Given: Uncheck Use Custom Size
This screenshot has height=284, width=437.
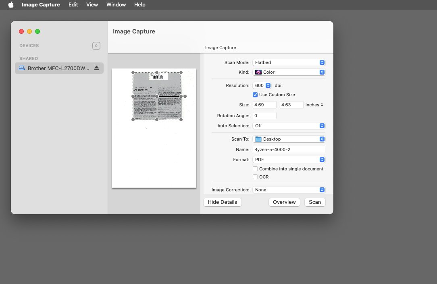Looking at the screenshot, I should click(255, 95).
